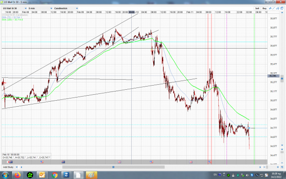Click the Feb 11 date label on time axis

coord(190,12)
